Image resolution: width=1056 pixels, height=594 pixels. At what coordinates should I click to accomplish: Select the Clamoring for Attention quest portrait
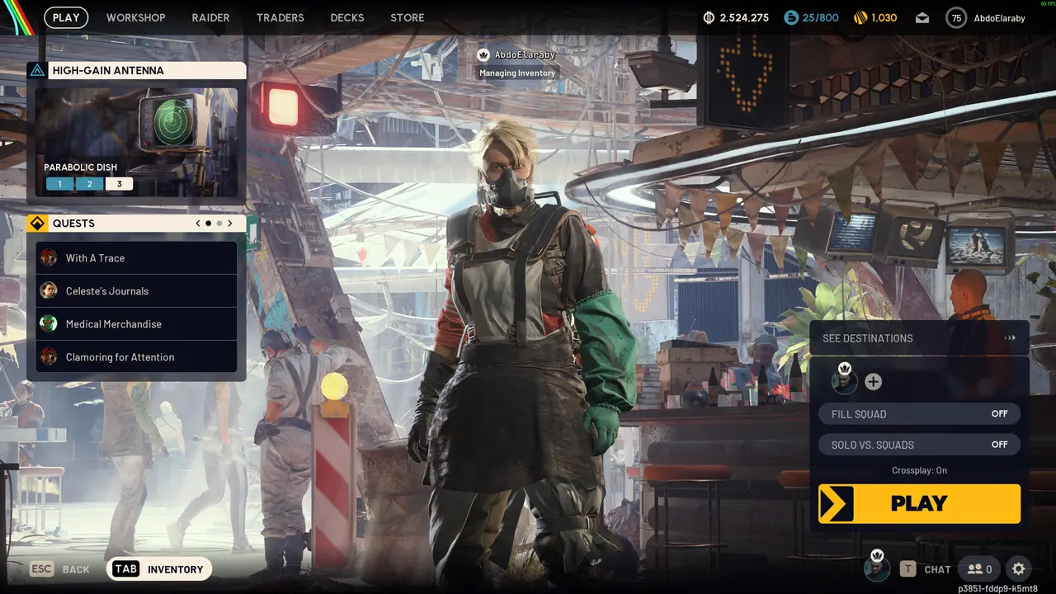[x=49, y=357]
